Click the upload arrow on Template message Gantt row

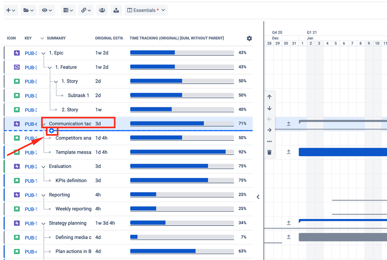[x=289, y=152]
